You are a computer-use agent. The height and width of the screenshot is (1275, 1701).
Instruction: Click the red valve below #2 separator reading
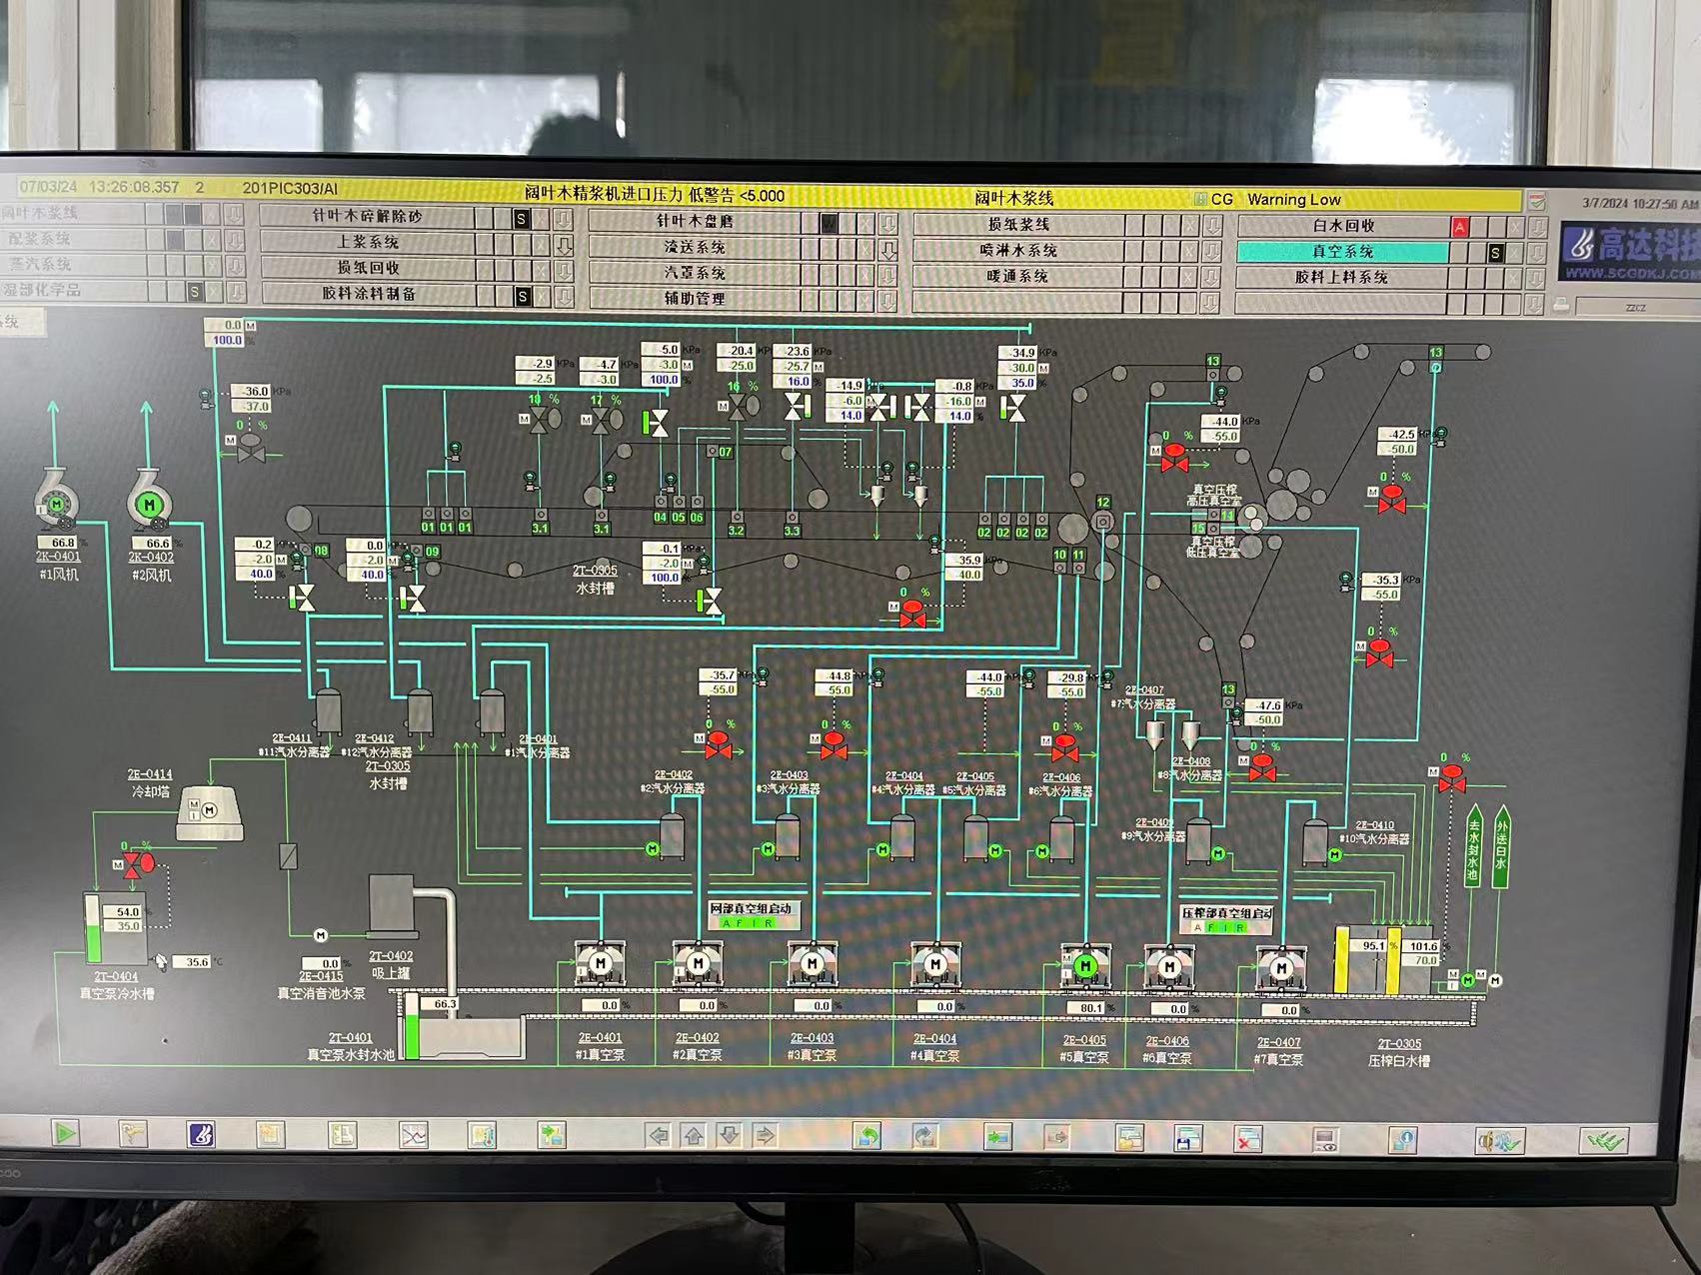718,744
